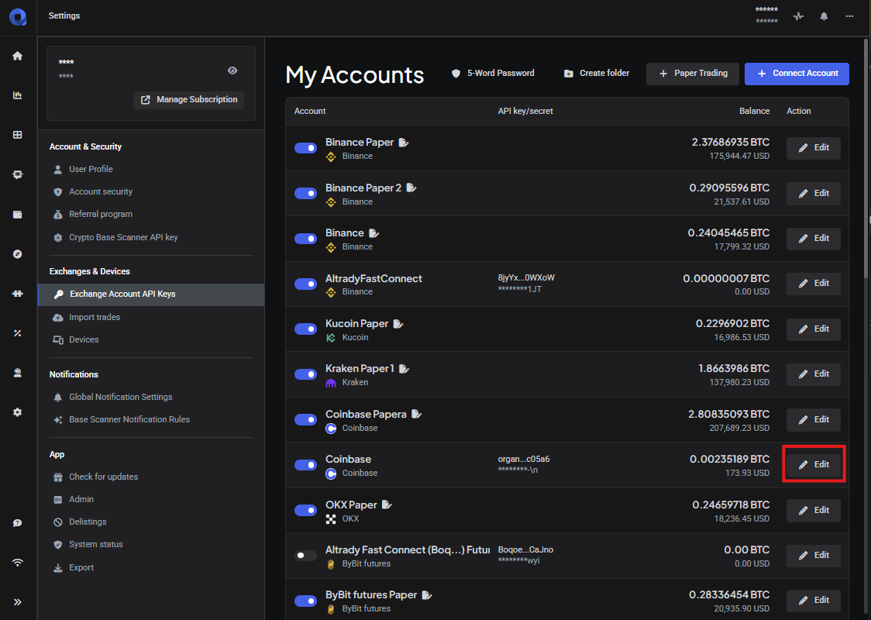Open the three-dot more menu in the top bar

[x=849, y=16]
